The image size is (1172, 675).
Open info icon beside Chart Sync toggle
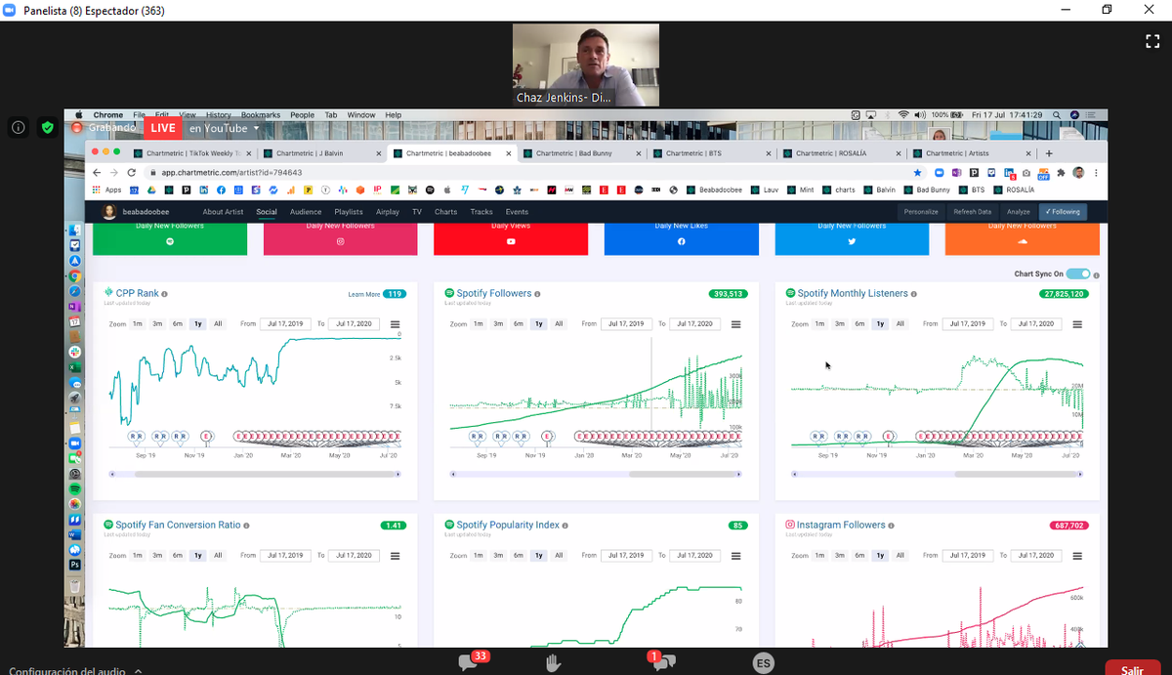1097,275
